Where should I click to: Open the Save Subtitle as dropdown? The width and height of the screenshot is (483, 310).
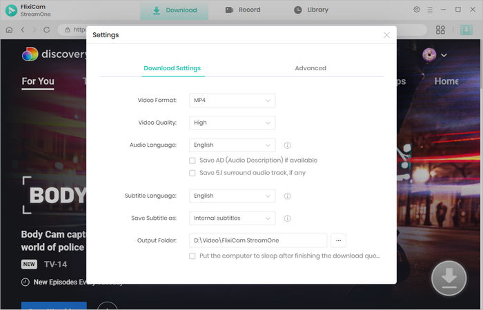233,218
